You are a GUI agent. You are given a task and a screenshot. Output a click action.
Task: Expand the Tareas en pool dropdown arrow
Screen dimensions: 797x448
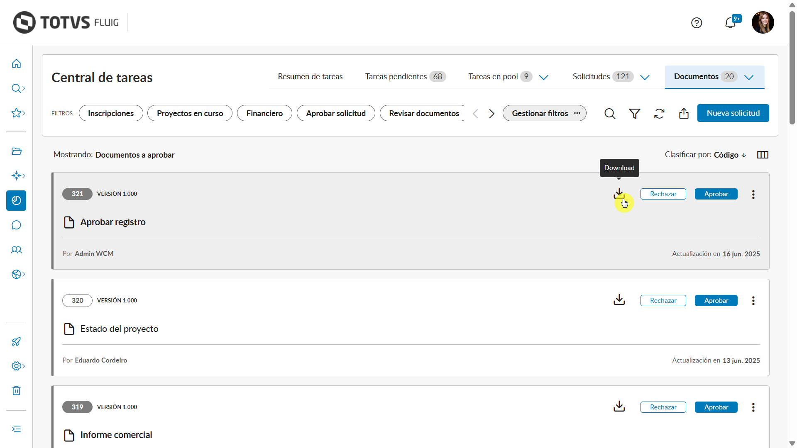click(x=543, y=77)
